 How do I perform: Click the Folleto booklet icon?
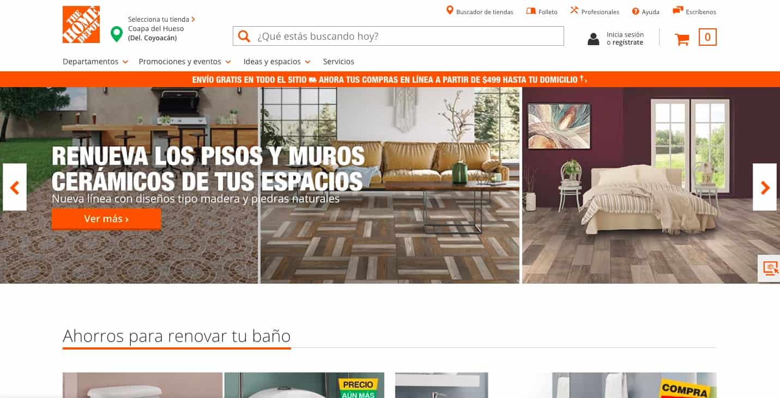(x=531, y=11)
